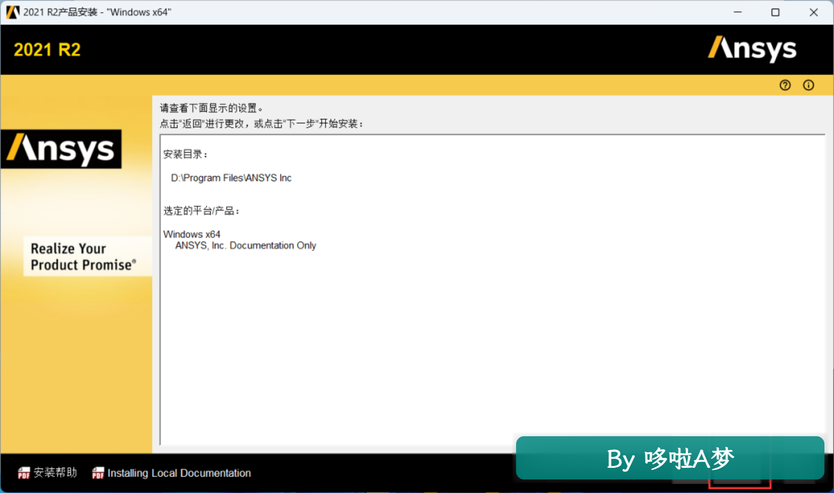This screenshot has width=834, height=493.
Task: Open the help question mark icon
Action: coord(785,85)
